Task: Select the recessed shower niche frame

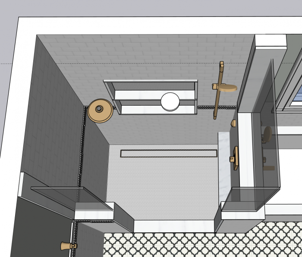Action: point(151,97)
